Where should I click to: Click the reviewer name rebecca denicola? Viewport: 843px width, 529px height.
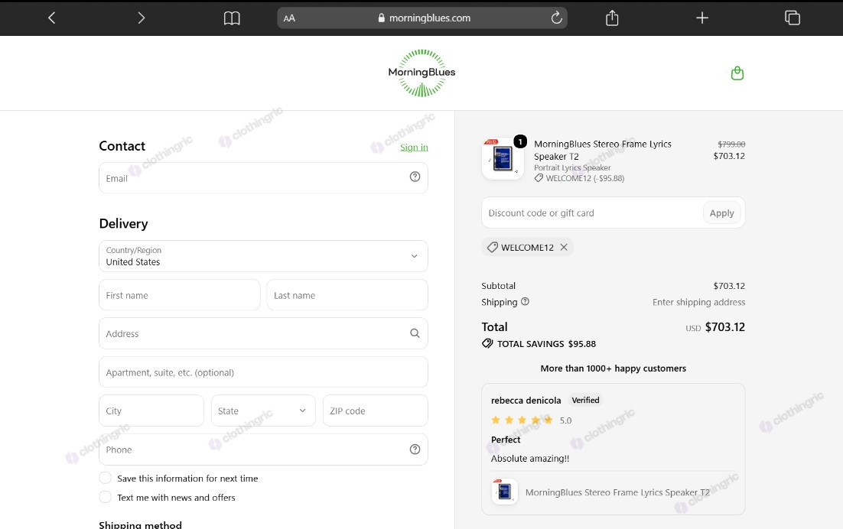click(x=526, y=401)
